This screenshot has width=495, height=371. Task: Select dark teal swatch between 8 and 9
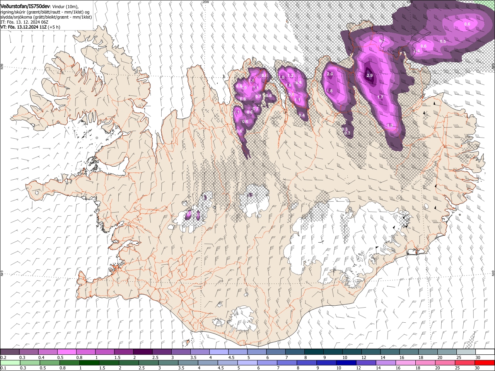[314, 352]
